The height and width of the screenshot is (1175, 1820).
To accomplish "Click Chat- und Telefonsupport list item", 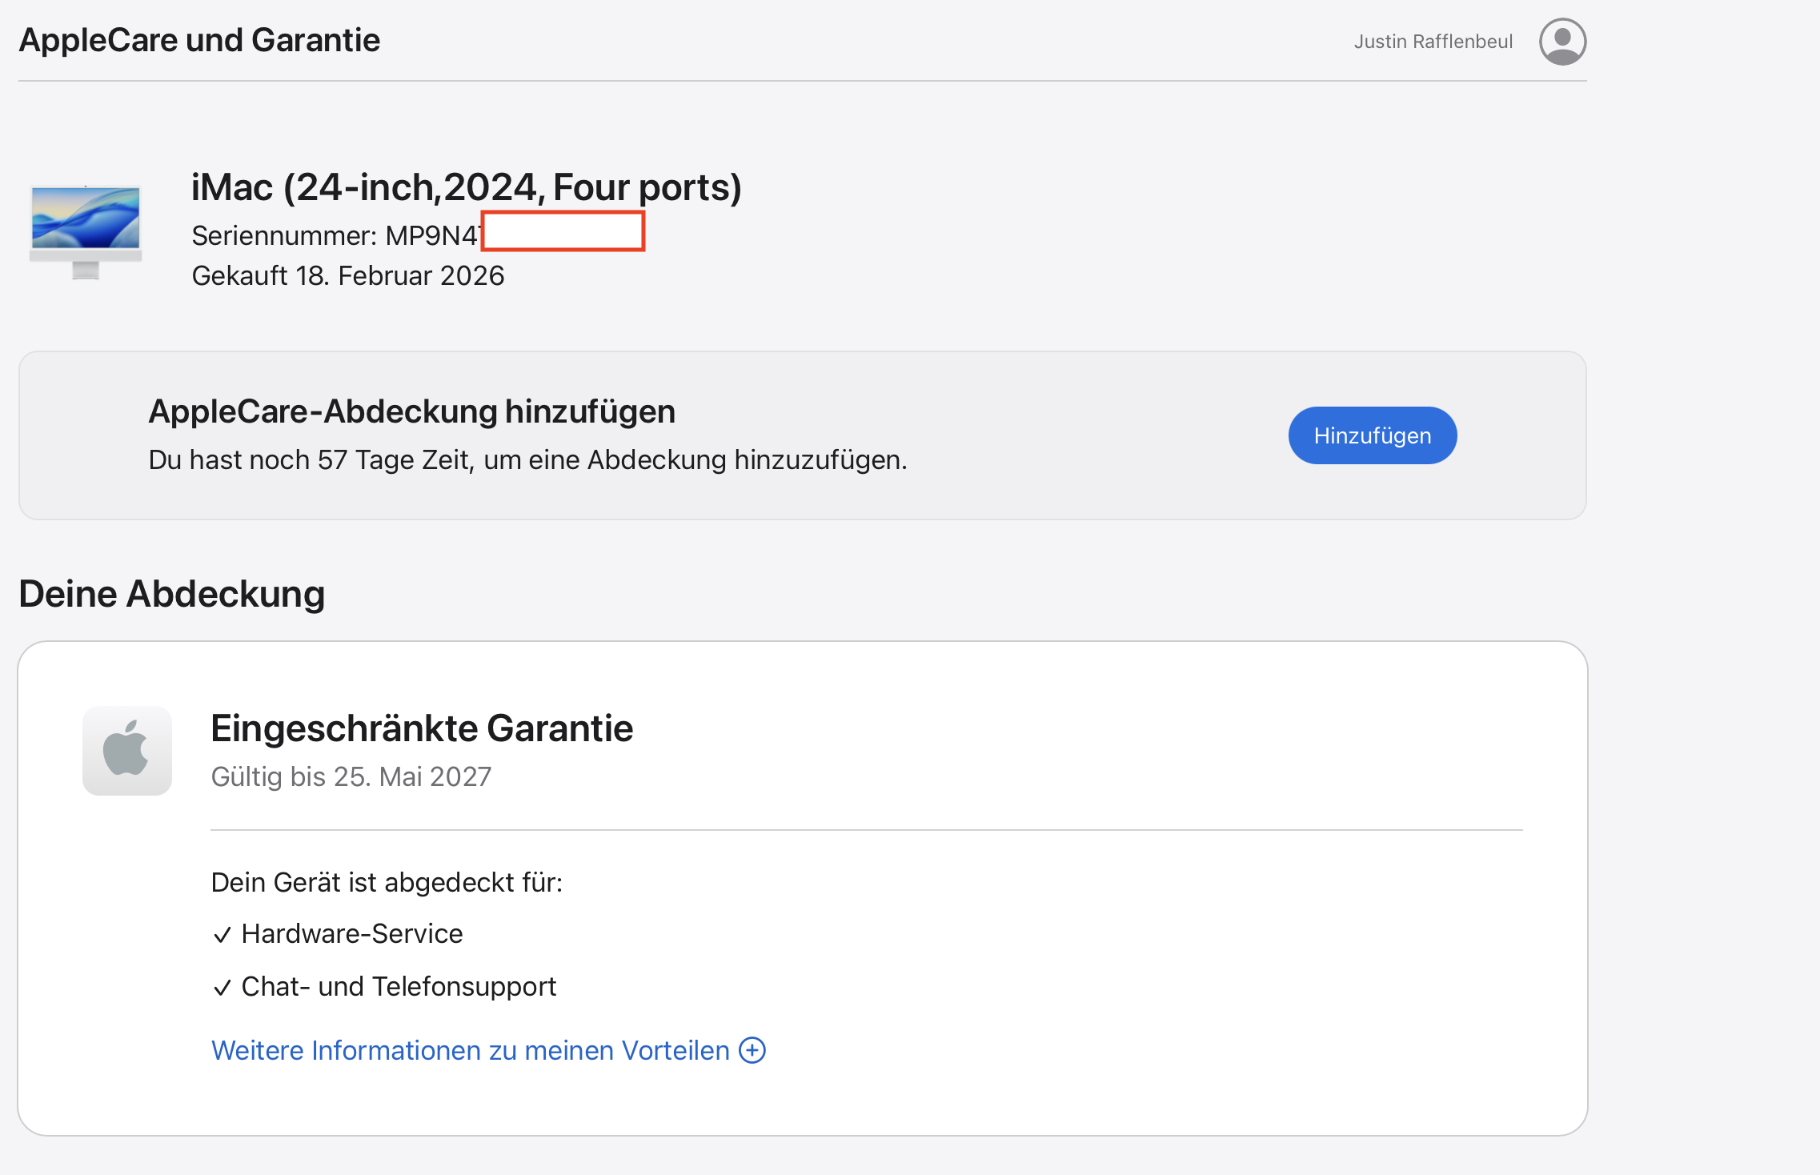I will [384, 986].
